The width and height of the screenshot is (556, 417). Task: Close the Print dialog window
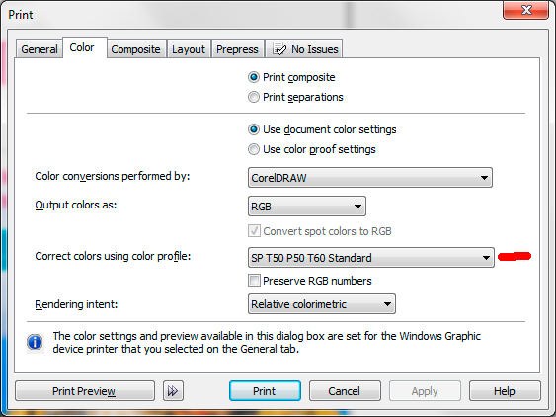525,10
